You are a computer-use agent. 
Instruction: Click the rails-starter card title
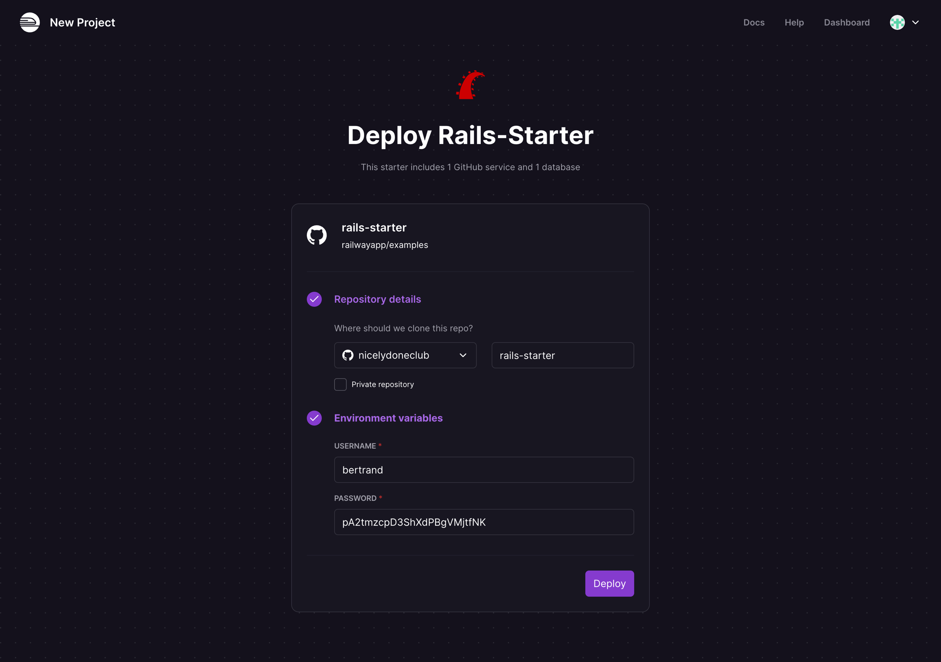coord(374,227)
